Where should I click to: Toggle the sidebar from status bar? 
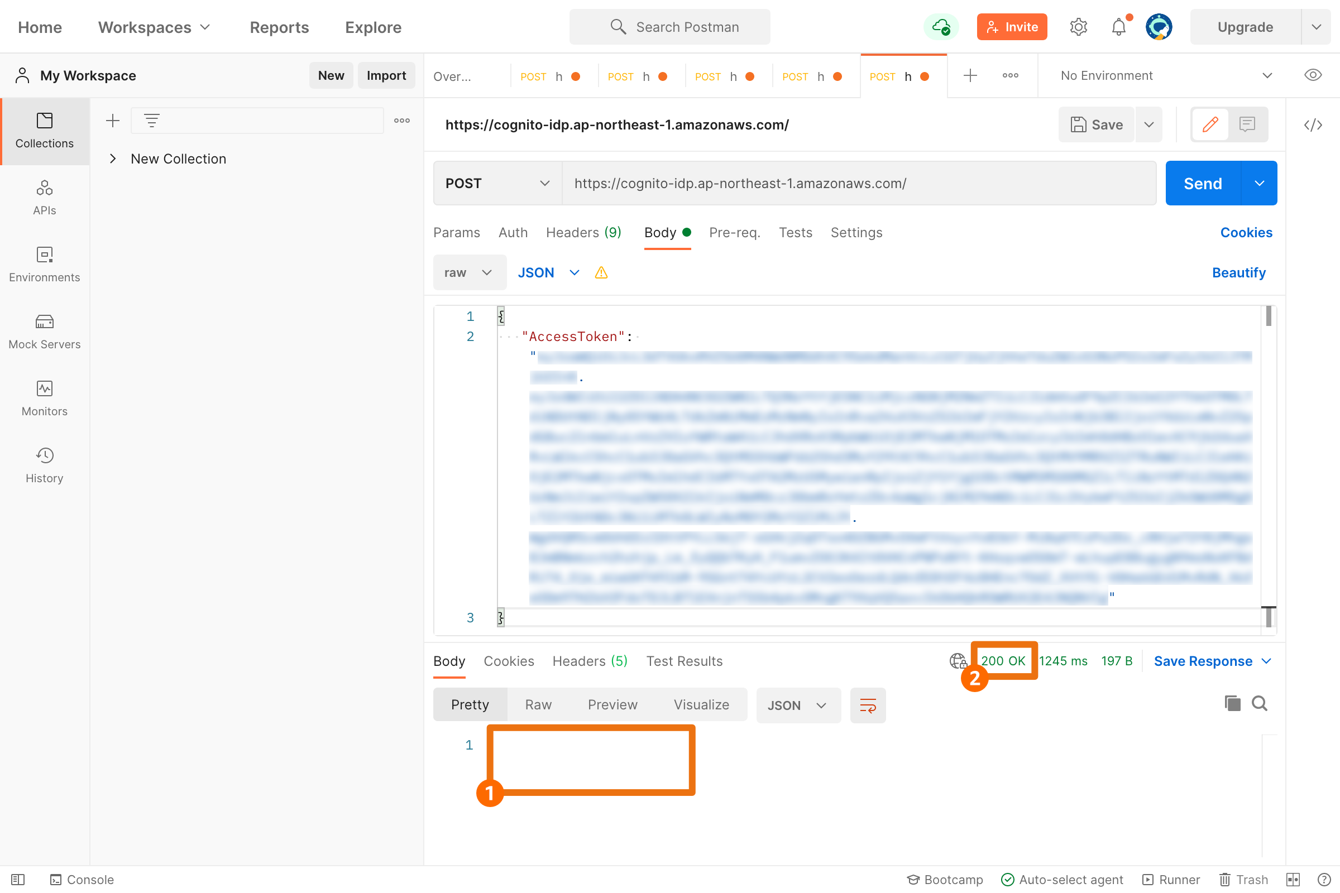[x=18, y=880]
